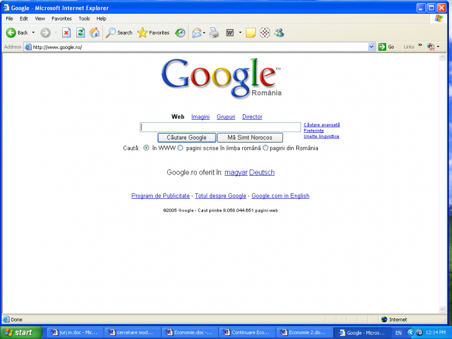This screenshot has width=452, height=339.
Task: Switch to 'jurj m.doc' taskbar window
Action: click(74, 333)
